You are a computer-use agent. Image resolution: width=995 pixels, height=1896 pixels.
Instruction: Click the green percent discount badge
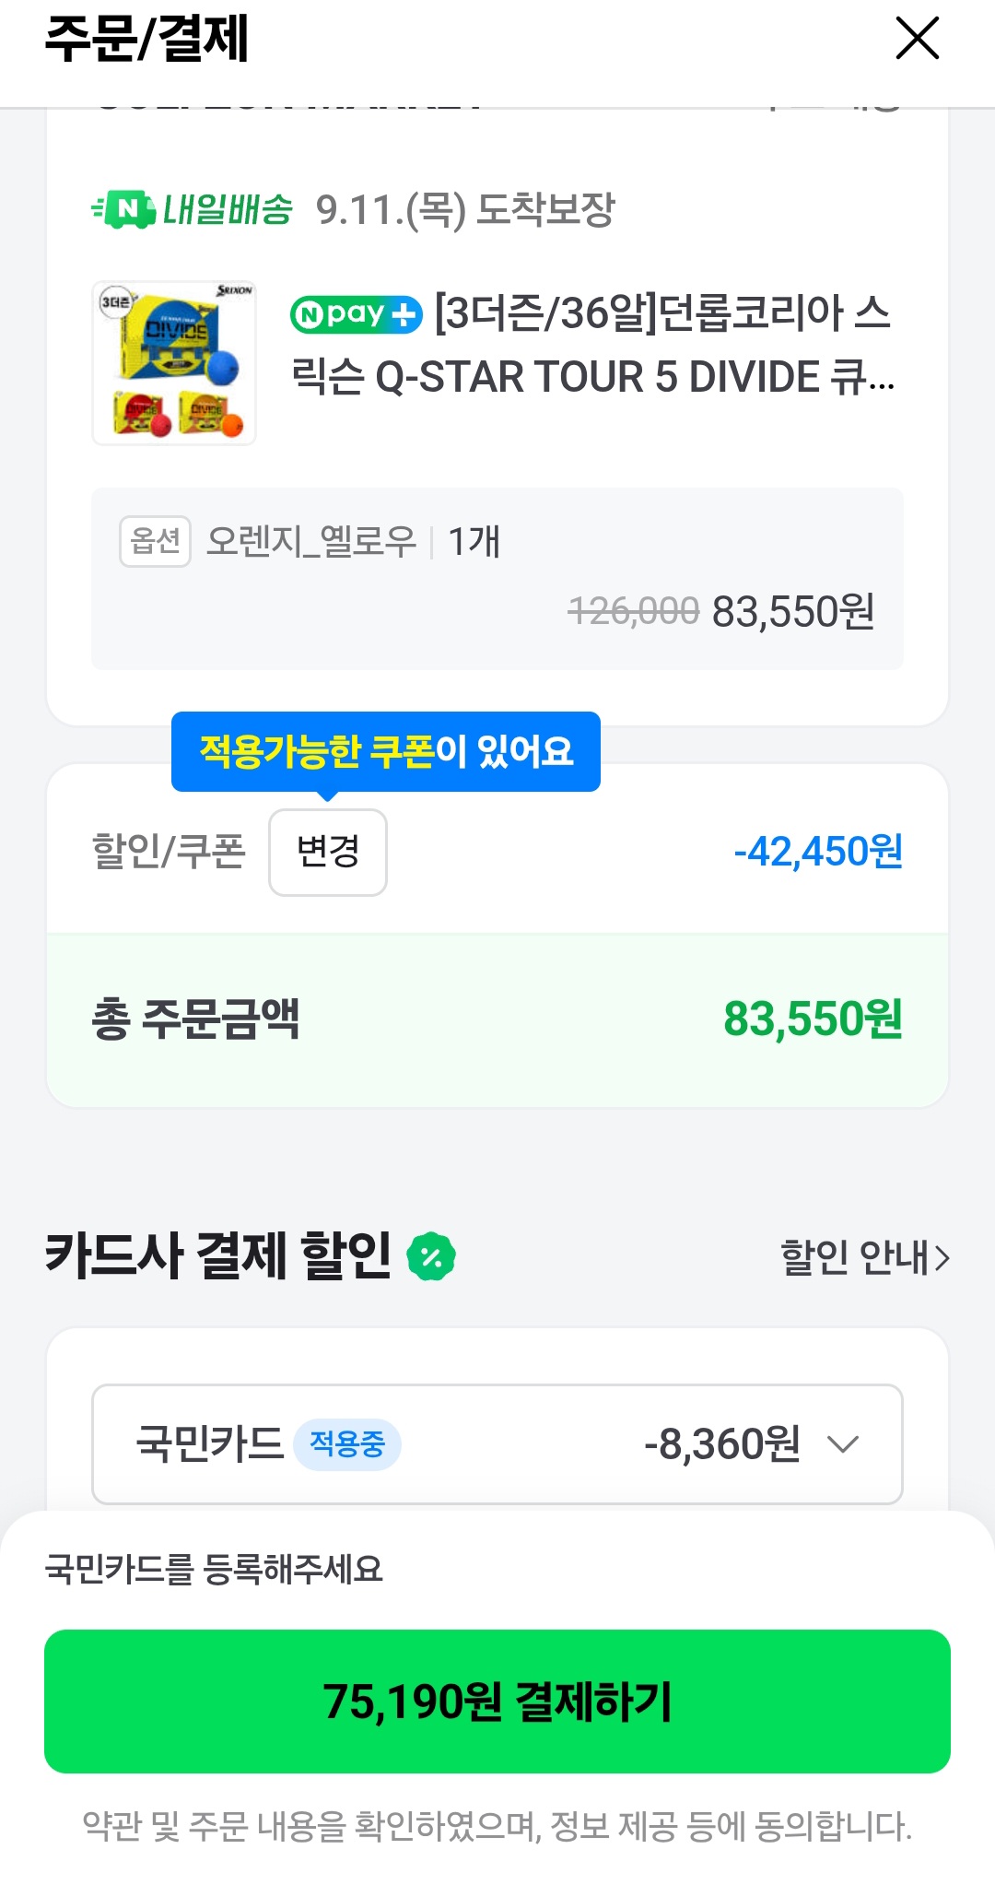[x=431, y=1257]
